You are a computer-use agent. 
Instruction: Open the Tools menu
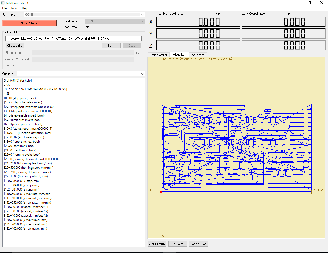(x=14, y=8)
